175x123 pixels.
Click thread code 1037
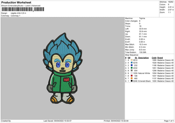(x=154, y=76)
